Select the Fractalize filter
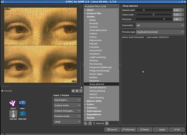 [94, 47]
